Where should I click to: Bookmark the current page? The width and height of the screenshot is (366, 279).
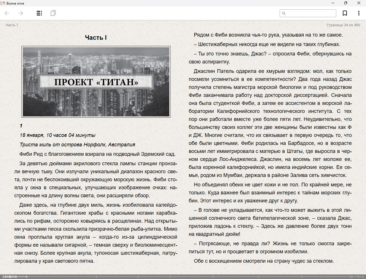(345, 13)
